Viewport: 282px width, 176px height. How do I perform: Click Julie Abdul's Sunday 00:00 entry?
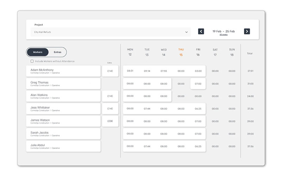[232, 146]
